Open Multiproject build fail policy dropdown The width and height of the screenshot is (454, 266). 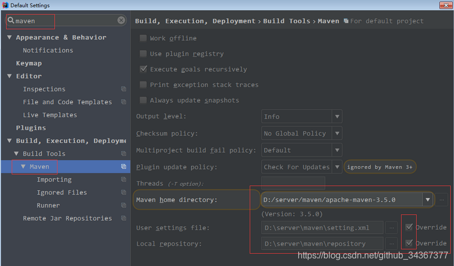[x=337, y=150]
